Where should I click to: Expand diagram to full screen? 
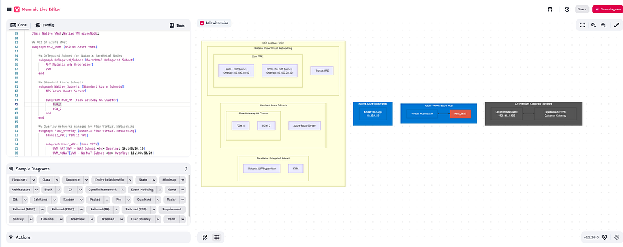617,25
